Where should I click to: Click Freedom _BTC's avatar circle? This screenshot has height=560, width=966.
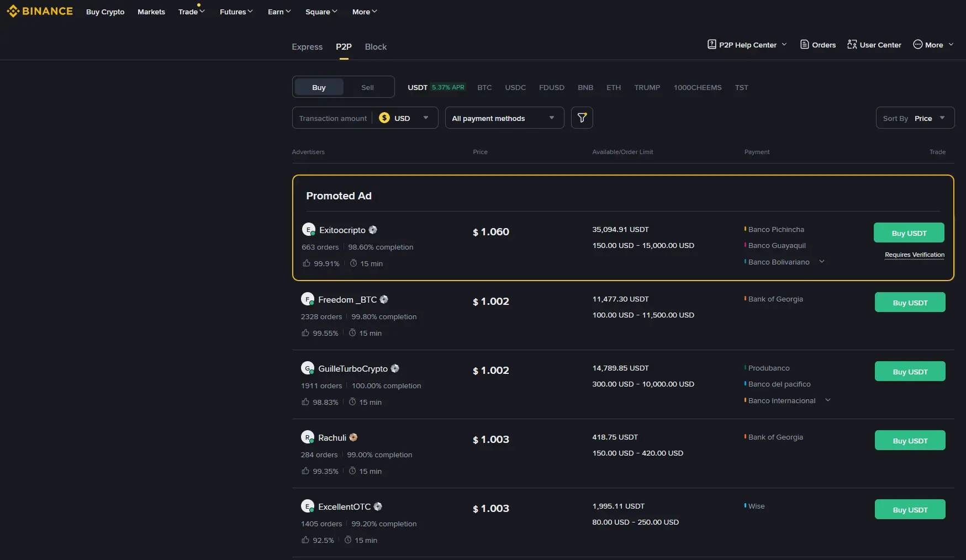[x=307, y=299]
